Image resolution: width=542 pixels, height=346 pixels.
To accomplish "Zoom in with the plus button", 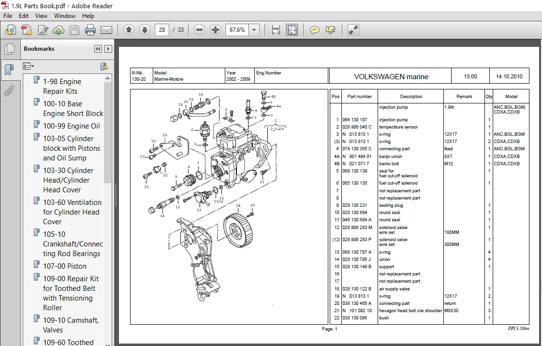I will click(215, 30).
